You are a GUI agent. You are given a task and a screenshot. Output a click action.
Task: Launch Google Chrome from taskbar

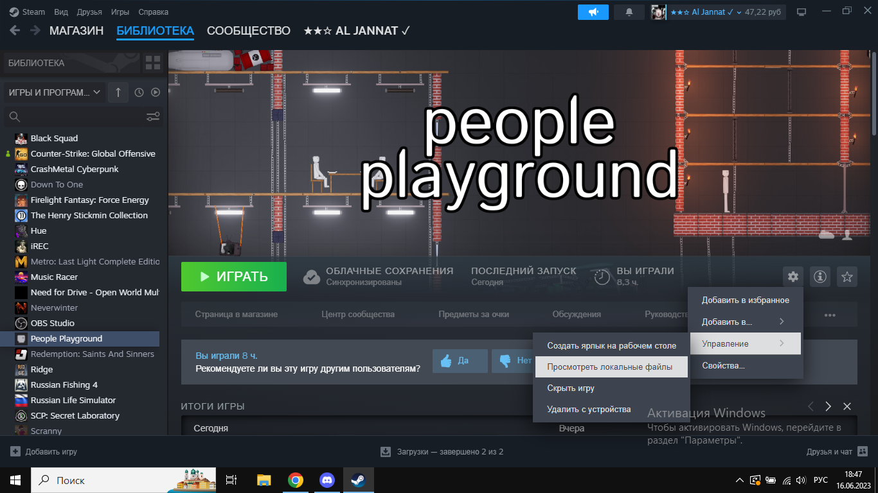[x=296, y=480]
